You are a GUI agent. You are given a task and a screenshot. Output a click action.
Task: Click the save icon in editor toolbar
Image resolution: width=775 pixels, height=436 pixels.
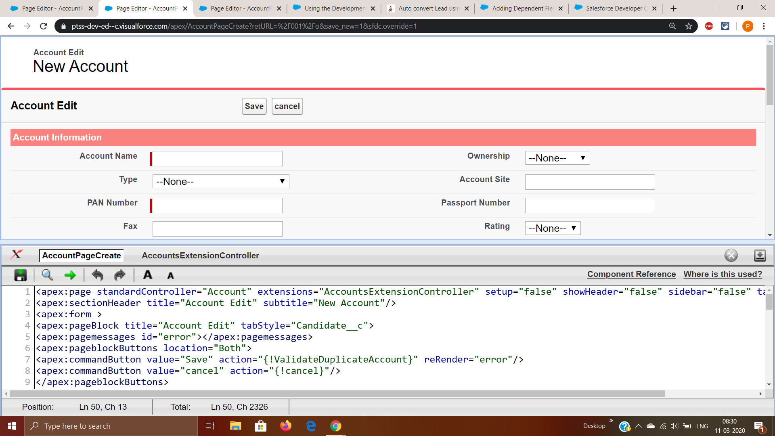[20, 275]
